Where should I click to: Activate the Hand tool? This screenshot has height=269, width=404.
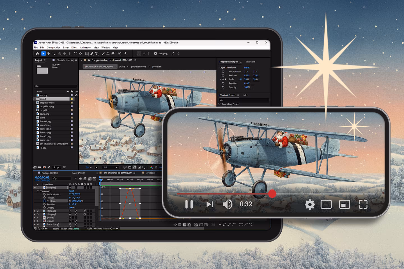(49, 54)
